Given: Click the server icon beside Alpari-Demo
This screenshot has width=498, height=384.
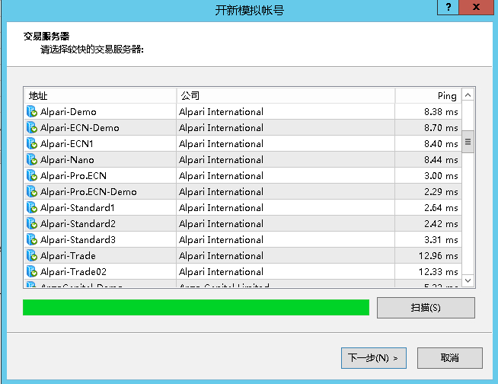Looking at the screenshot, I should coord(32,111).
